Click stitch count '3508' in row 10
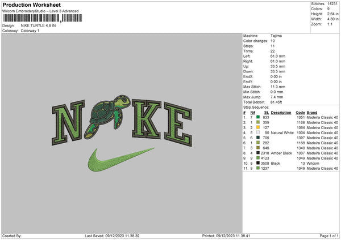Image resolution: width=341 pixels, height=240 pixels. pyautogui.click(x=265, y=164)
